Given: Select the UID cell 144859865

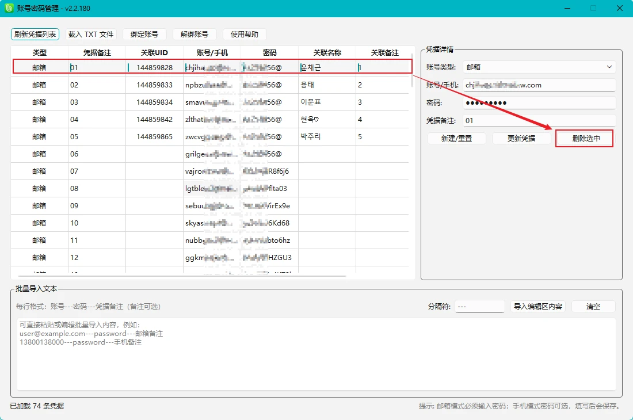Looking at the screenshot, I should point(155,137).
